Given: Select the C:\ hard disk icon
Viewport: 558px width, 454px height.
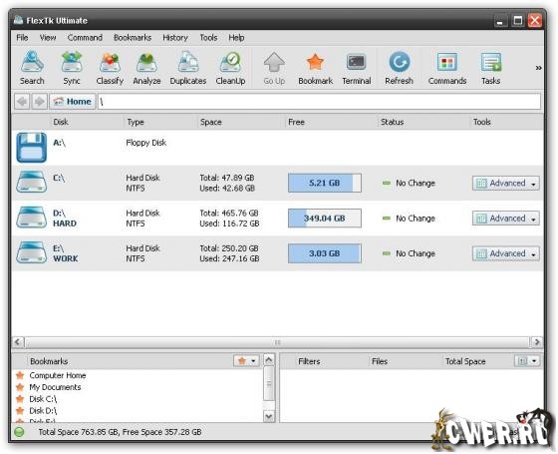Looking at the screenshot, I should [x=31, y=182].
